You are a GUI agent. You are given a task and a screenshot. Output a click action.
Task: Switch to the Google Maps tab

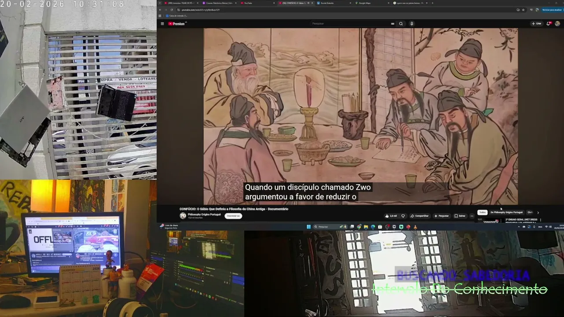372,3
